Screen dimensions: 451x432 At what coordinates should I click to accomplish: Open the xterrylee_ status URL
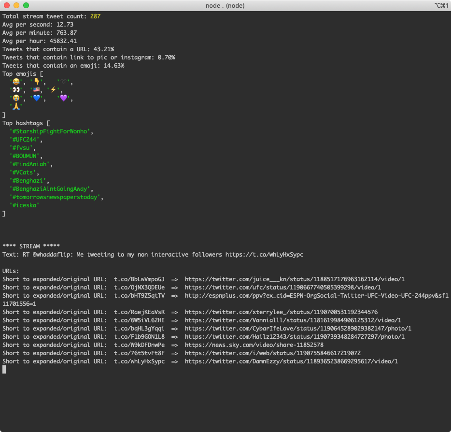pos(281,312)
